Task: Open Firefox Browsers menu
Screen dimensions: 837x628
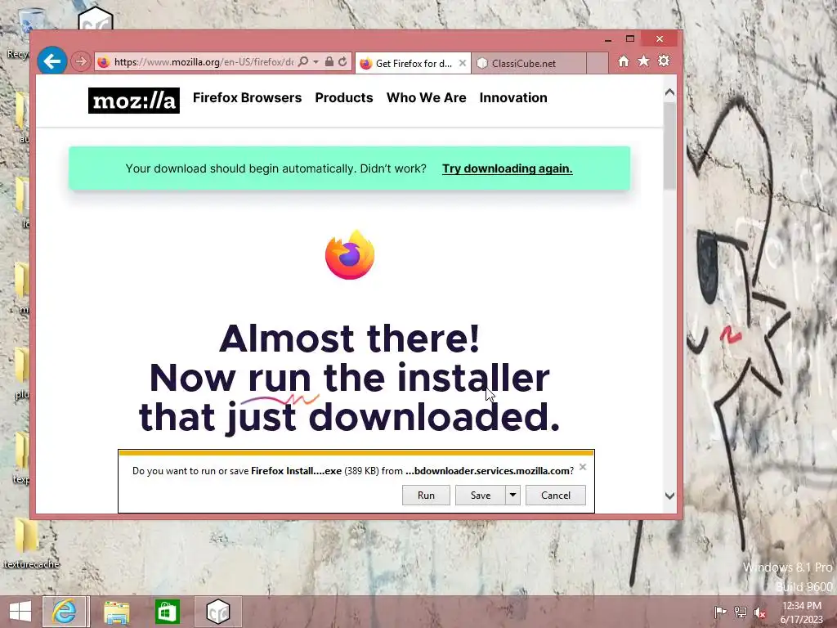Action: pos(247,98)
